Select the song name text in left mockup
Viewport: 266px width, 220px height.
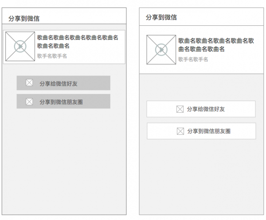78,42
